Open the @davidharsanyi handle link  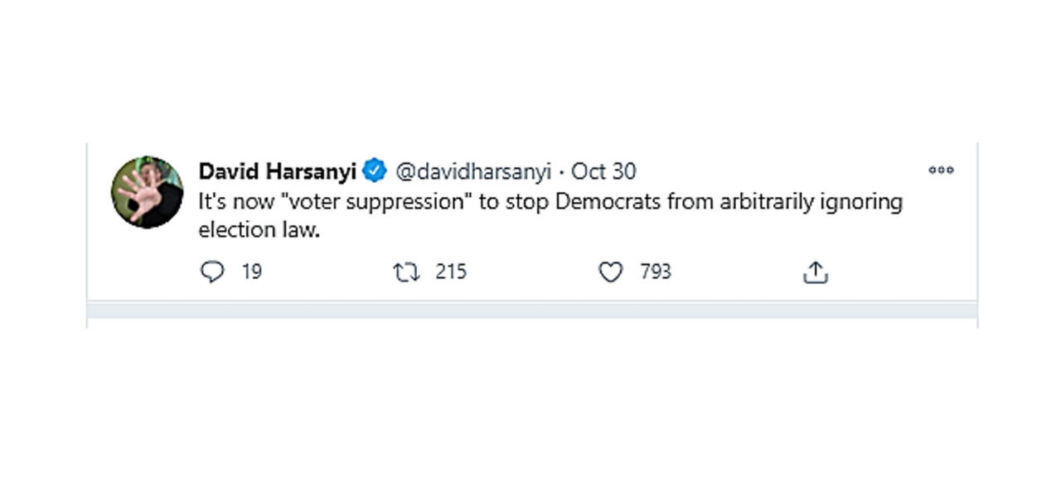point(472,171)
